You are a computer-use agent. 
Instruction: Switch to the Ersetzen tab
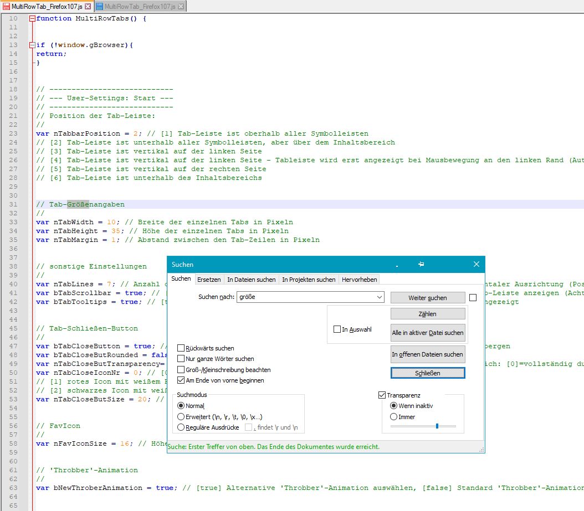209,280
